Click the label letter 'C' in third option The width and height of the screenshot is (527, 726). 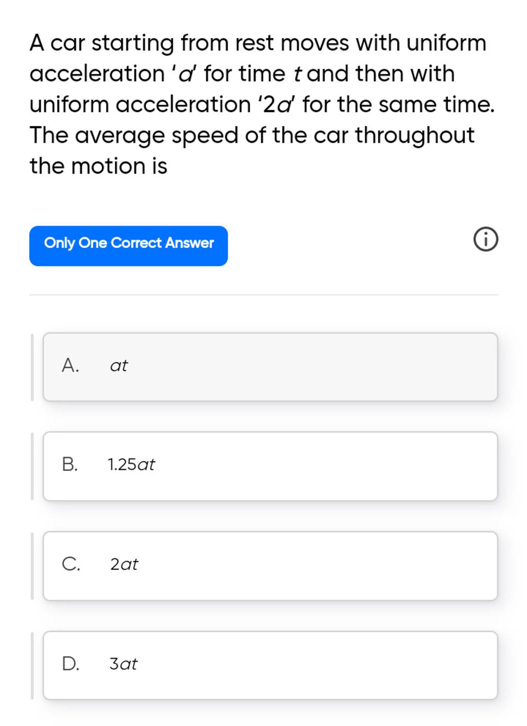click(72, 565)
